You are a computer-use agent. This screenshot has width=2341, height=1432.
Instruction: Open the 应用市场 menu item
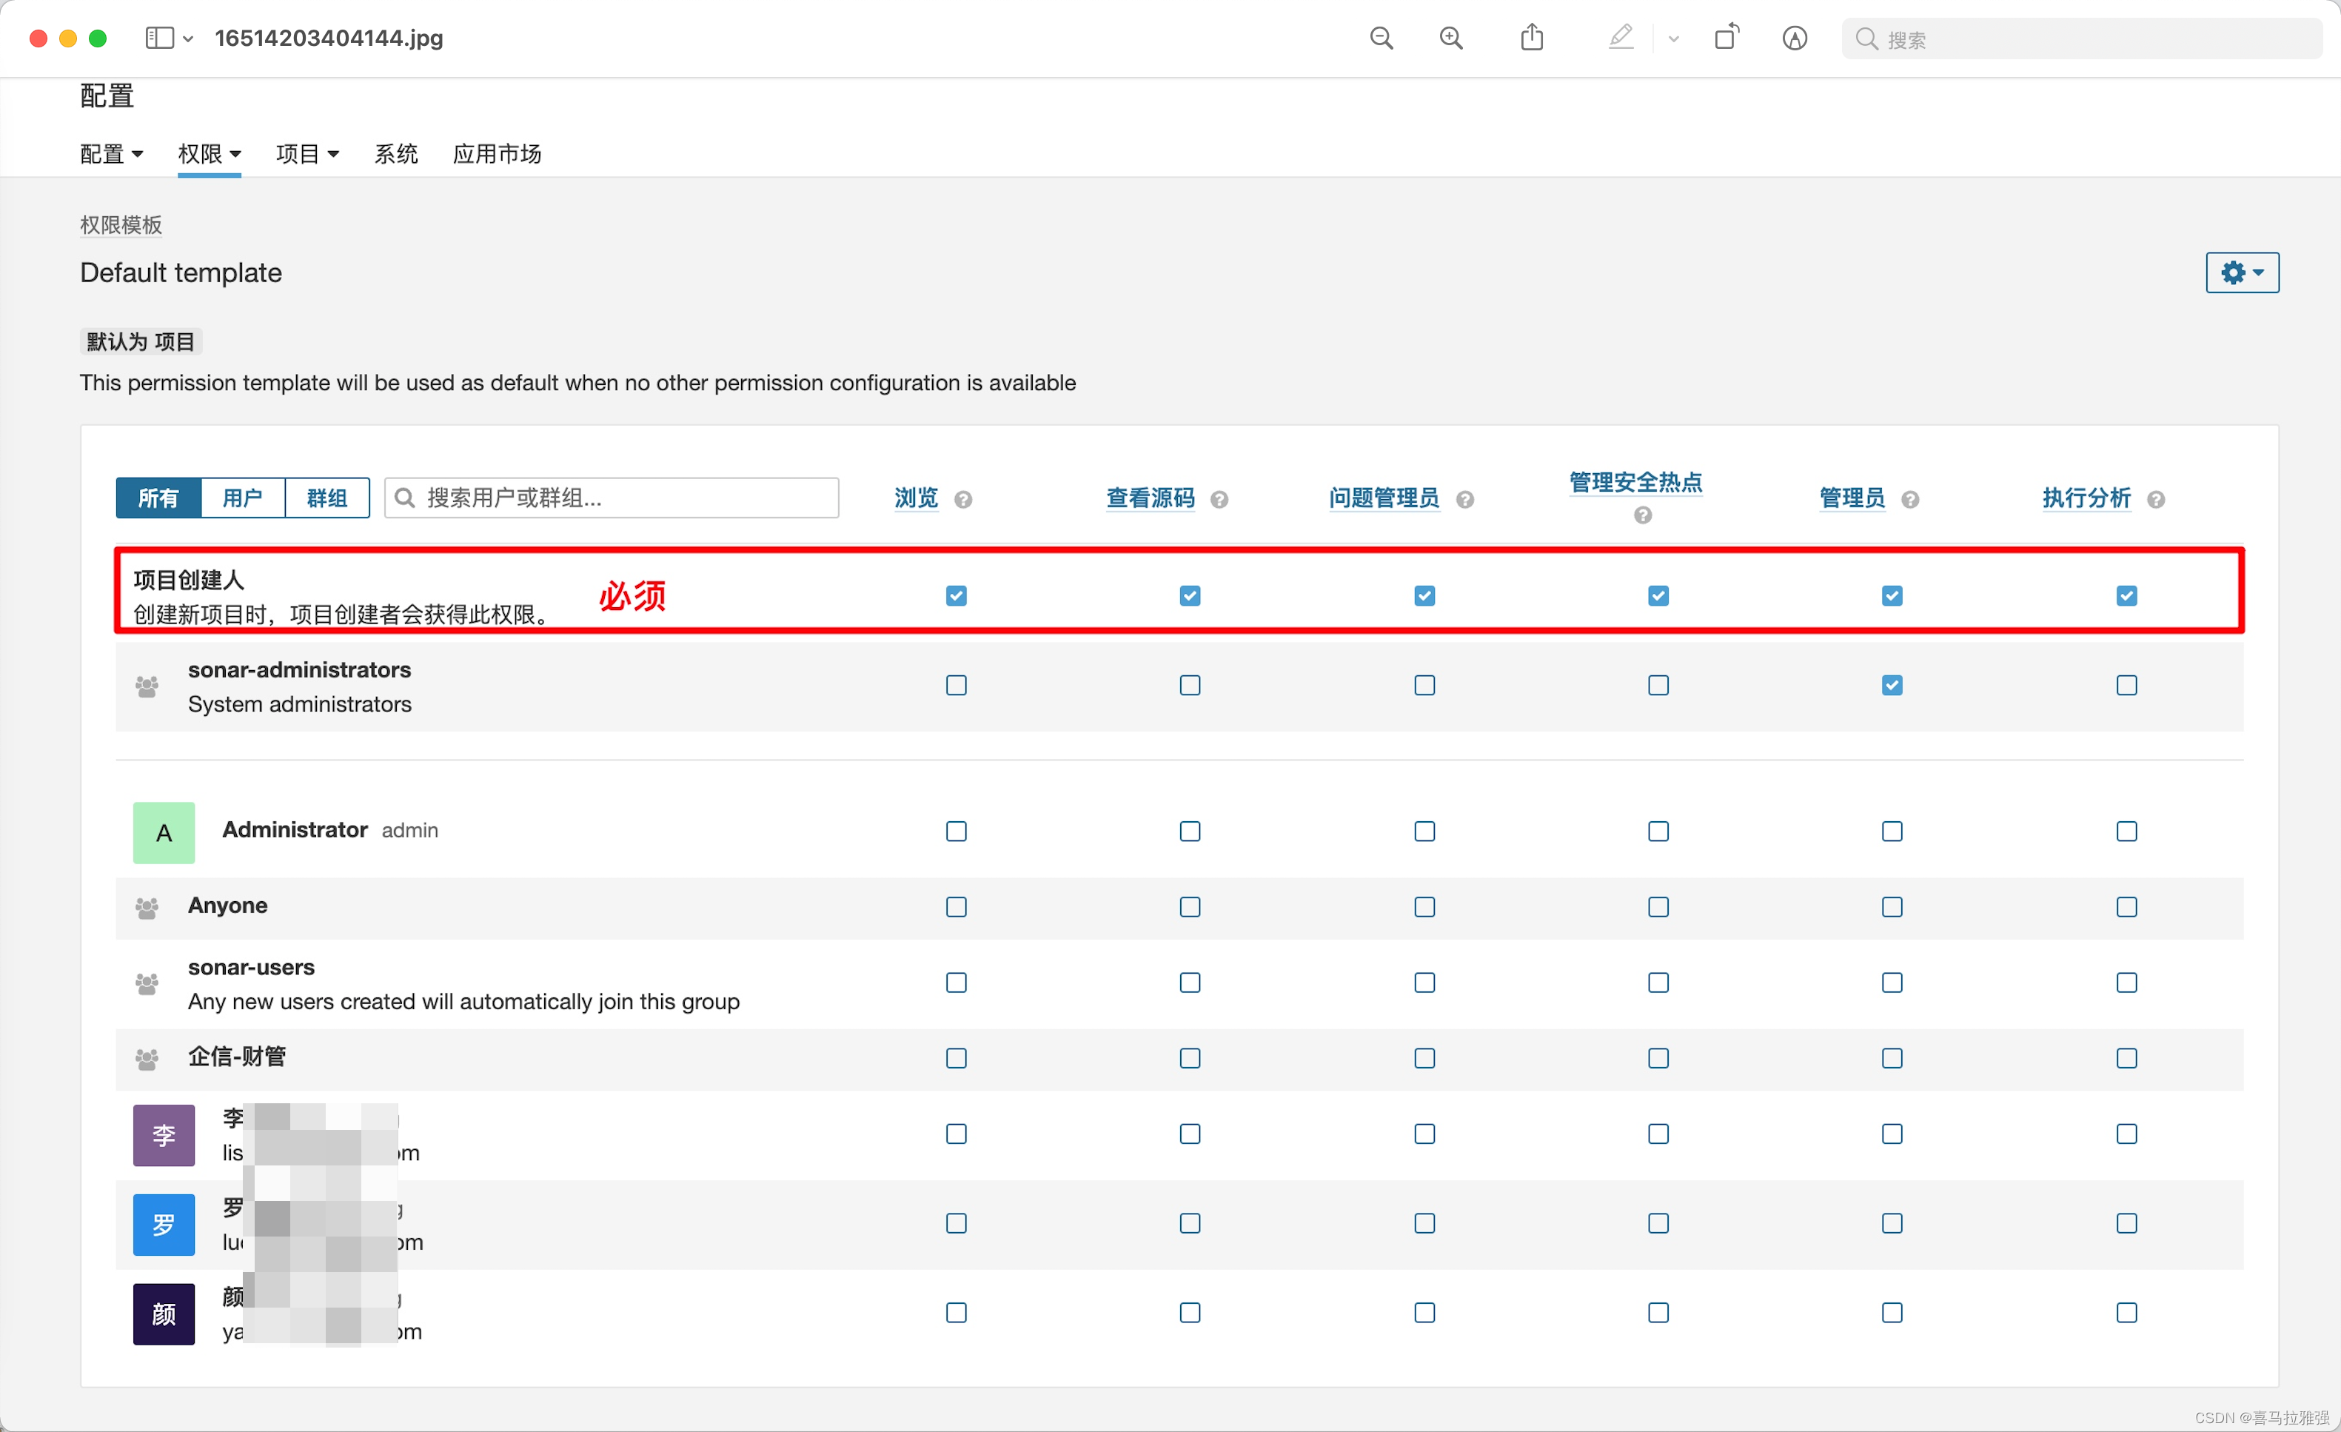[x=497, y=154]
